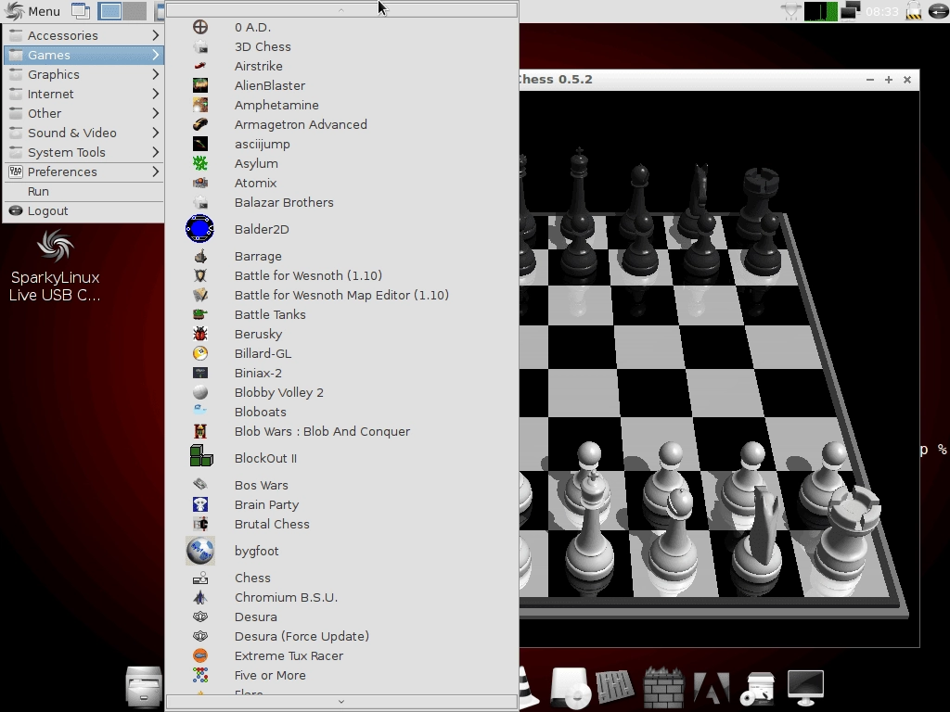Click the Airstrike plane icon

(200, 66)
